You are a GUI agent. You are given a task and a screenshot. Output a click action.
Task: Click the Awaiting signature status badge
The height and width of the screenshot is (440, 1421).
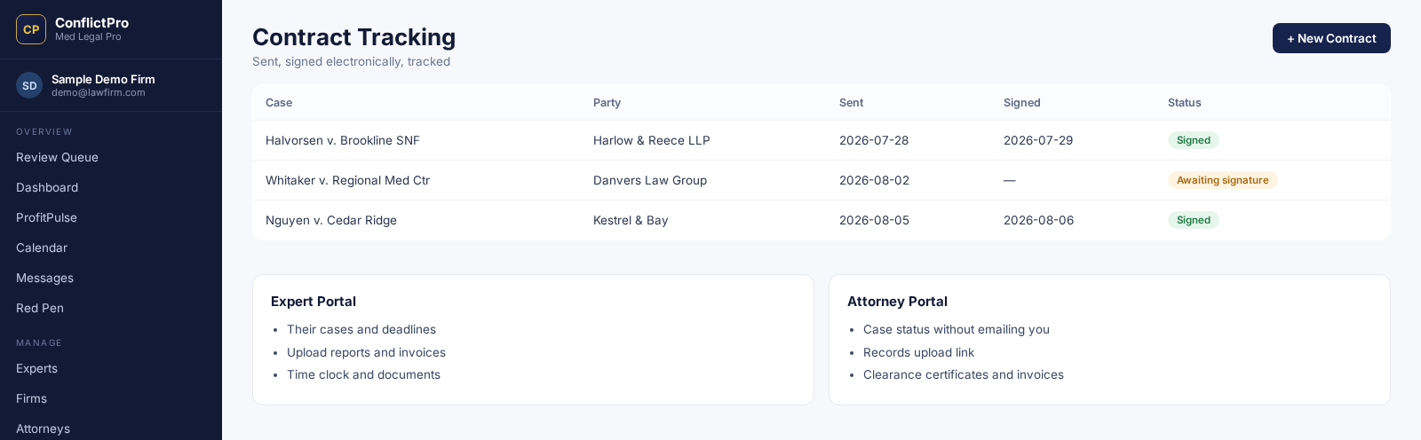click(1222, 180)
